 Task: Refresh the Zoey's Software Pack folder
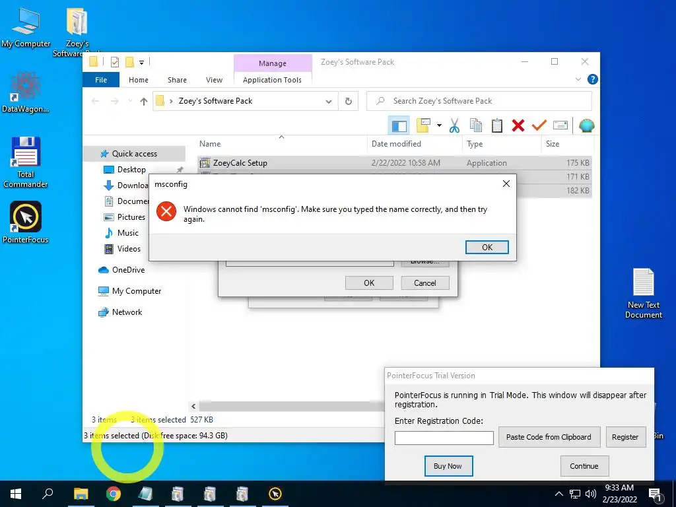click(x=349, y=101)
